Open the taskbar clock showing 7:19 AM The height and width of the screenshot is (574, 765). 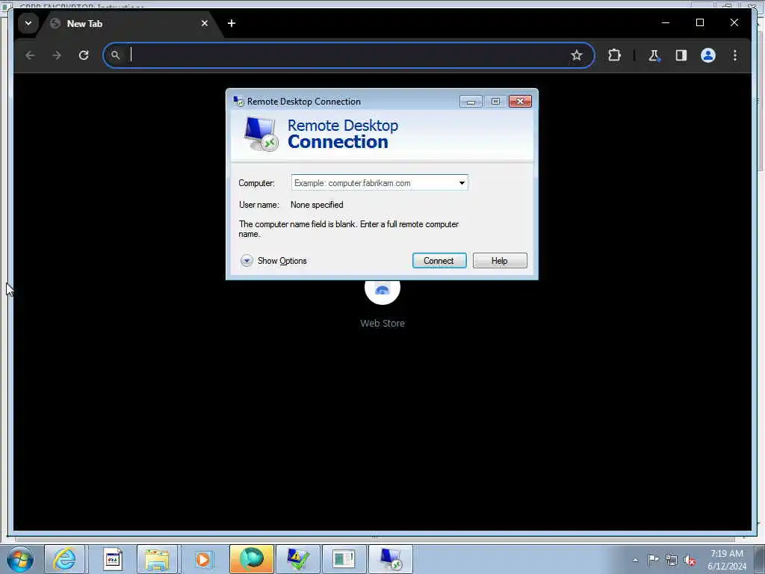click(727, 559)
